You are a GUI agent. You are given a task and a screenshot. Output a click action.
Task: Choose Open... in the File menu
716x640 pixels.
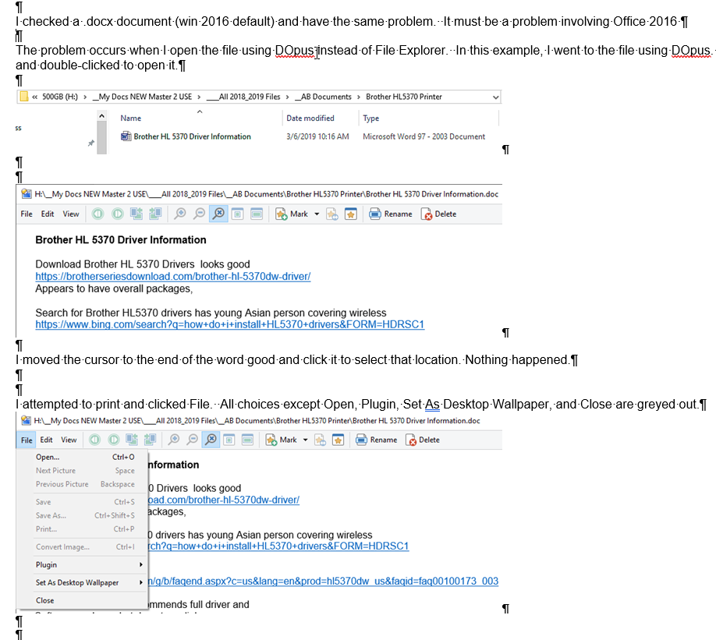pos(82,457)
